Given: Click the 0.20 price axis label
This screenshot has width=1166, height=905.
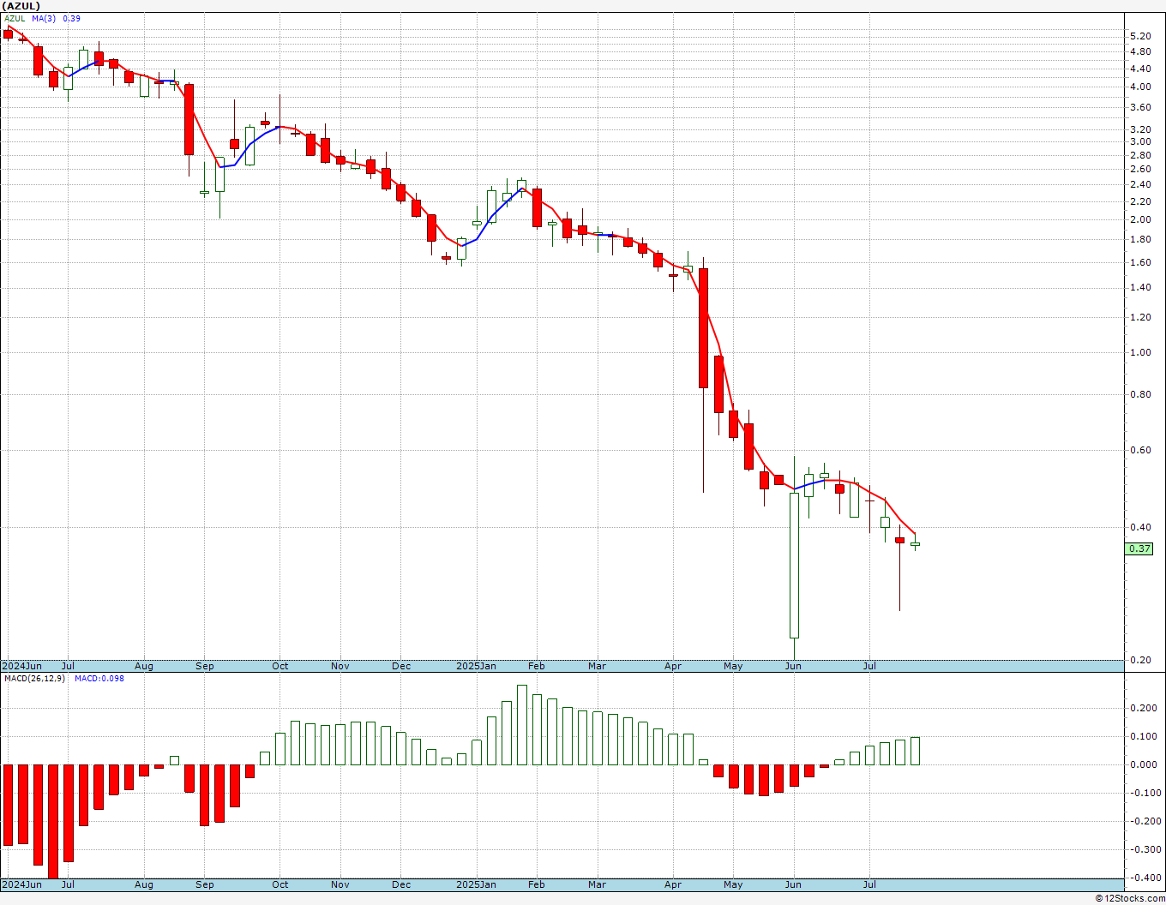Looking at the screenshot, I should tap(1140, 660).
